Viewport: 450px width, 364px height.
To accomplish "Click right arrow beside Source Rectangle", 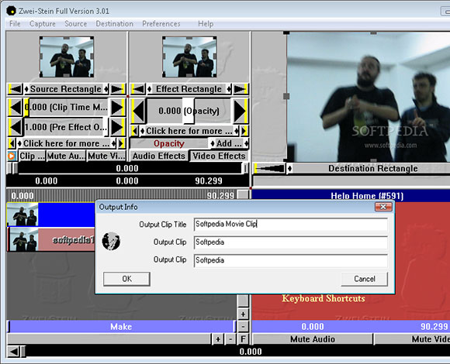I will pos(118,89).
